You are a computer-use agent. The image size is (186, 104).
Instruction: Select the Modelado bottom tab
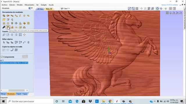[11, 94]
